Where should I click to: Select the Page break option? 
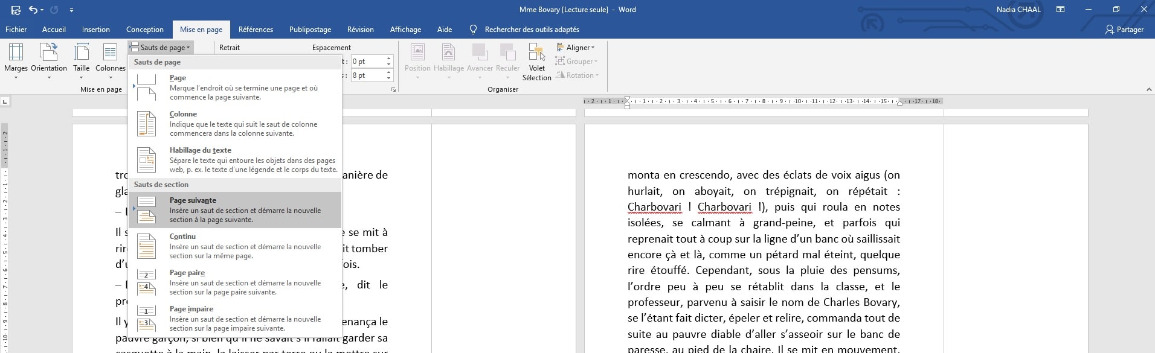coord(235,87)
